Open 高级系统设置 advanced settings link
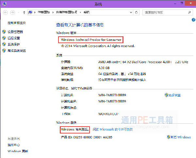Image resolution: width=196 pixels, height=158 pixels. coord(17,51)
